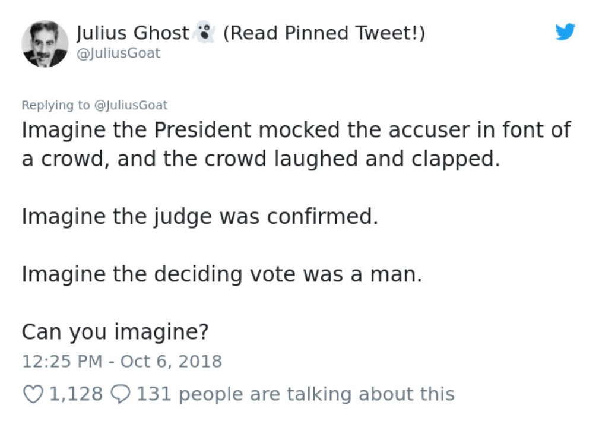The image size is (599, 424).
Task: Open replies via the speech bubble icon
Action: coord(121,394)
